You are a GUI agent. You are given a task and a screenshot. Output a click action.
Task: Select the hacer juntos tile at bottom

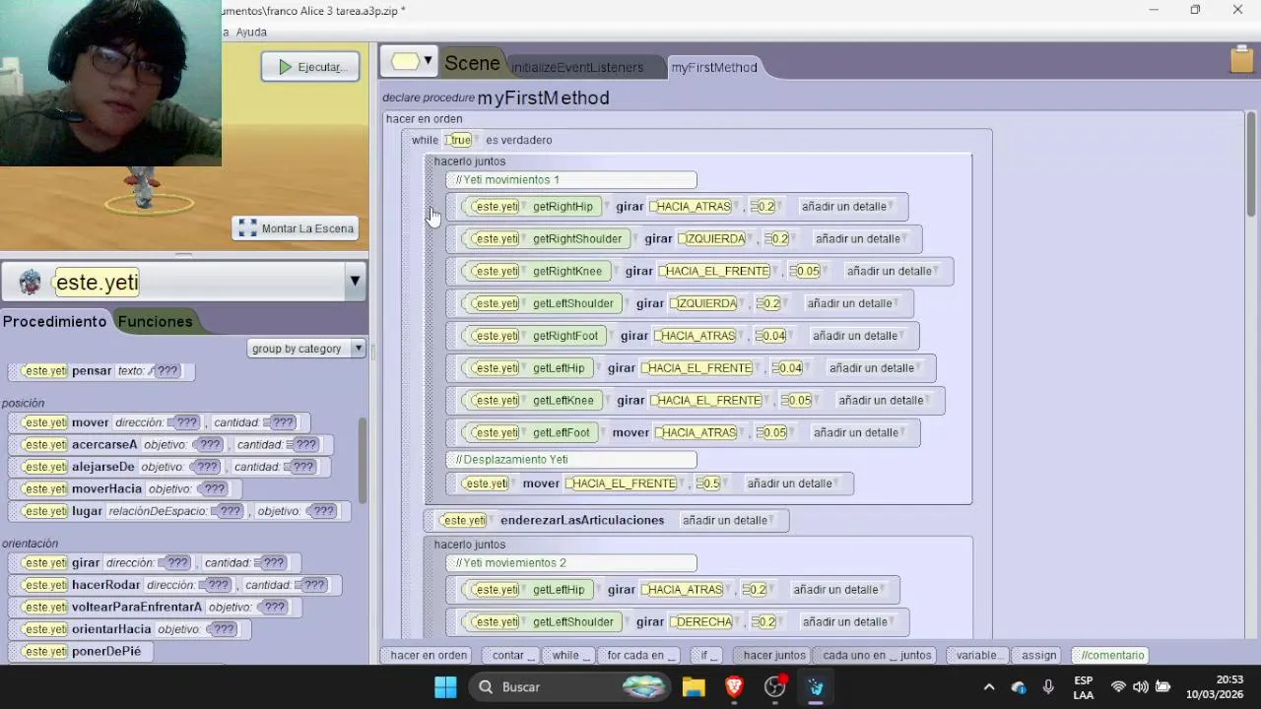(773, 655)
